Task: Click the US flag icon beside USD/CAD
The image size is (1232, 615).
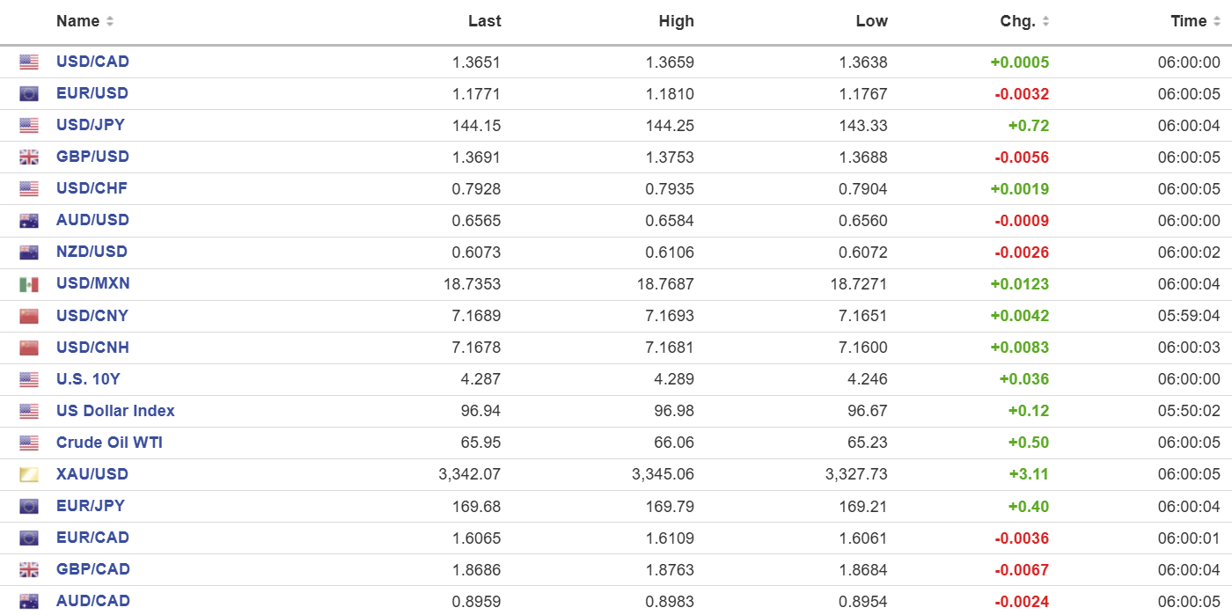Action: point(29,62)
